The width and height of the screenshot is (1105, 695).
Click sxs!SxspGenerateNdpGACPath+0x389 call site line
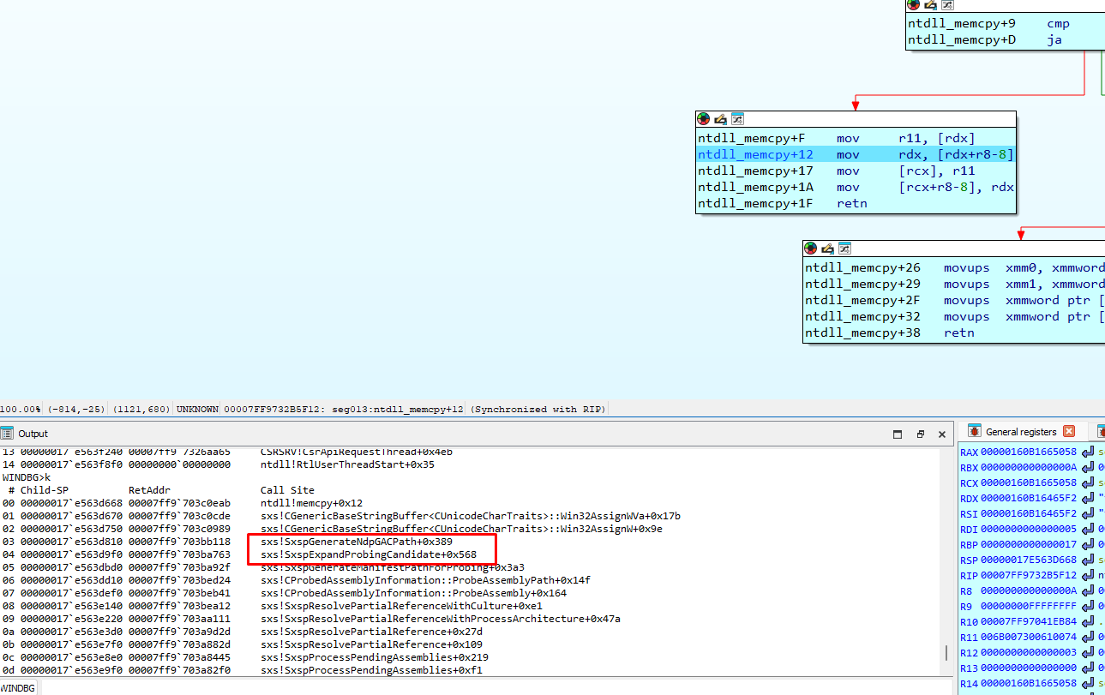coord(356,542)
